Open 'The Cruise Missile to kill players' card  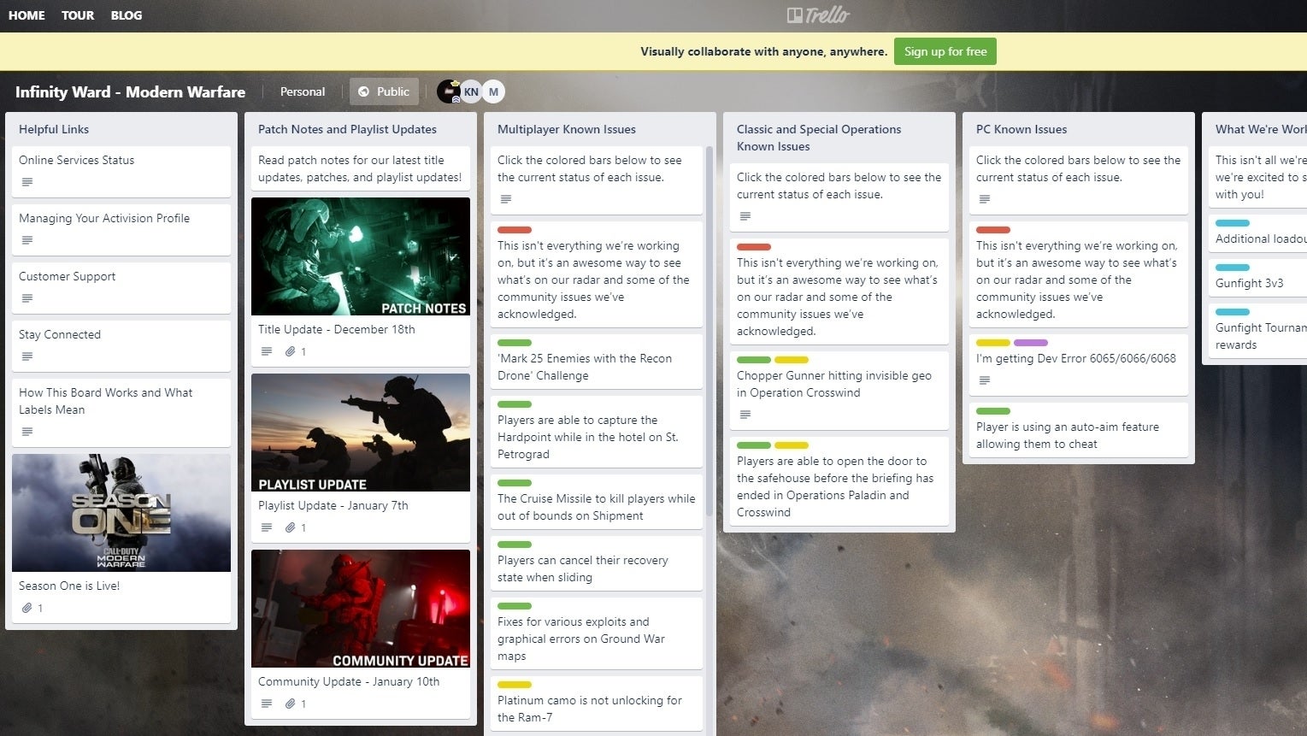coord(597,502)
